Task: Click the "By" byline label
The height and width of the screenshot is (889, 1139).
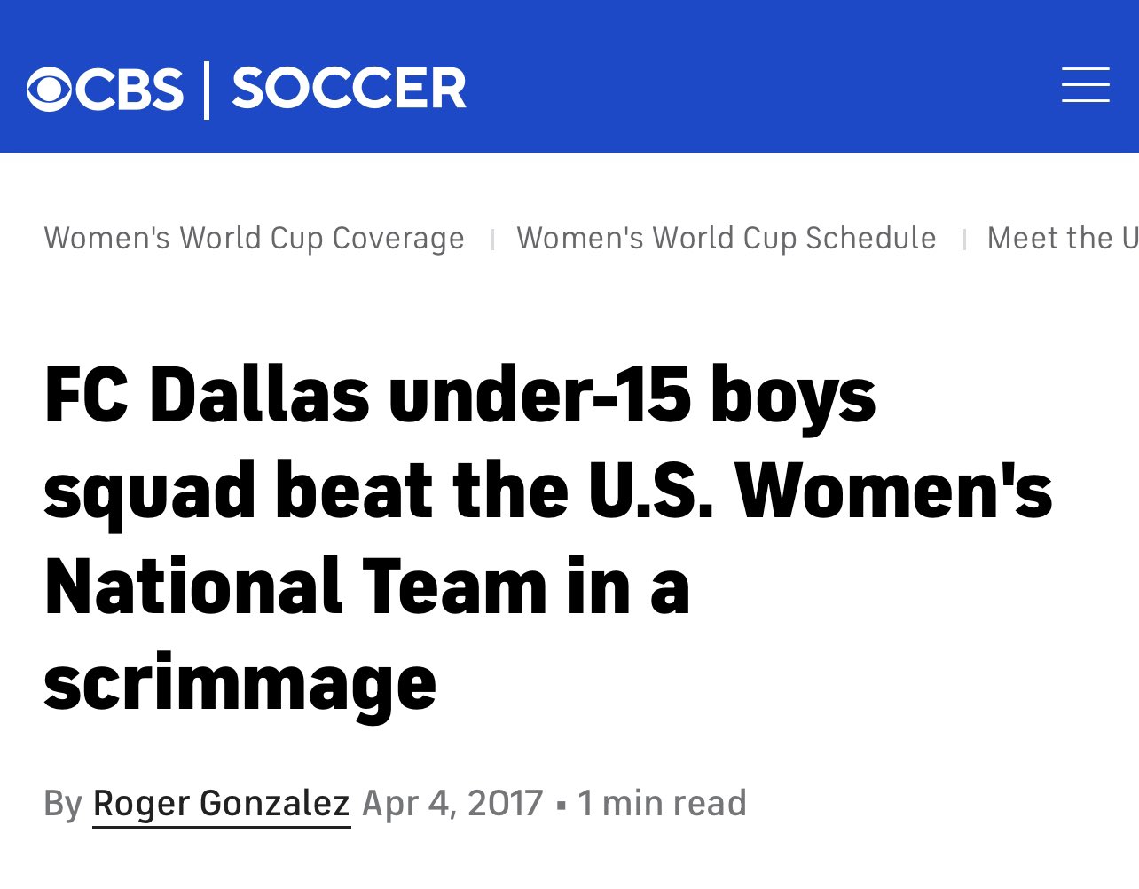Action: coord(62,804)
